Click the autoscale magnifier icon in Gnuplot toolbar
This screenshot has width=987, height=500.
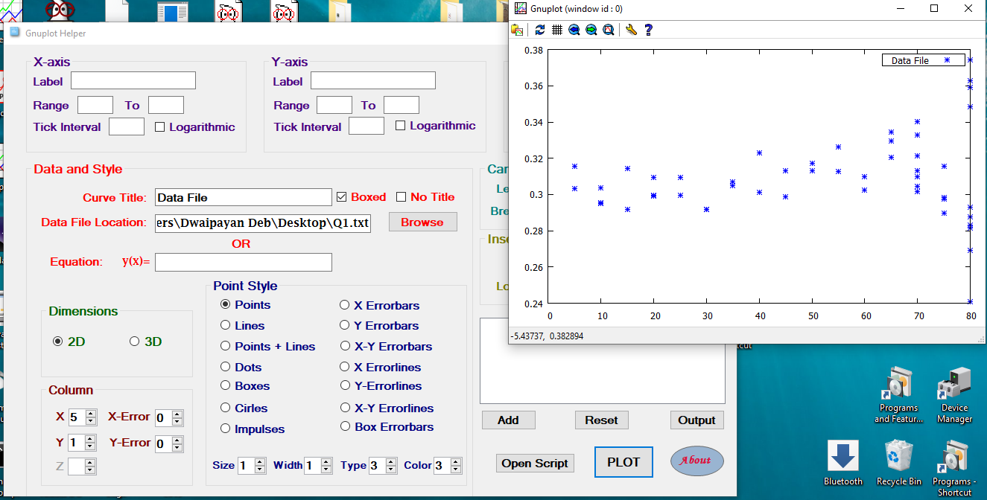point(609,30)
